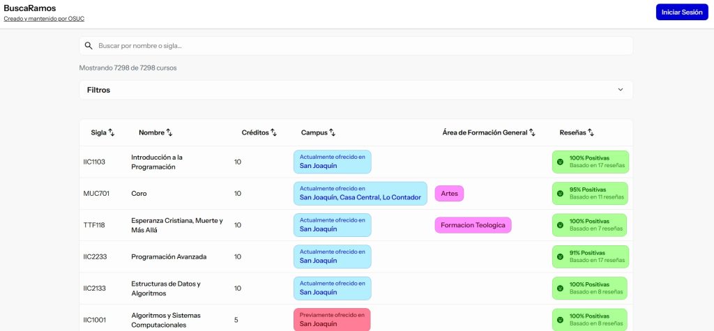Open the Programación Avanzada course row
This screenshot has height=331, width=714.
169,256
